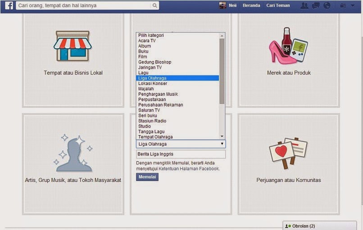Click the Memulai button
Image resolution: width=363 pixels, height=230 pixels.
coord(147,177)
